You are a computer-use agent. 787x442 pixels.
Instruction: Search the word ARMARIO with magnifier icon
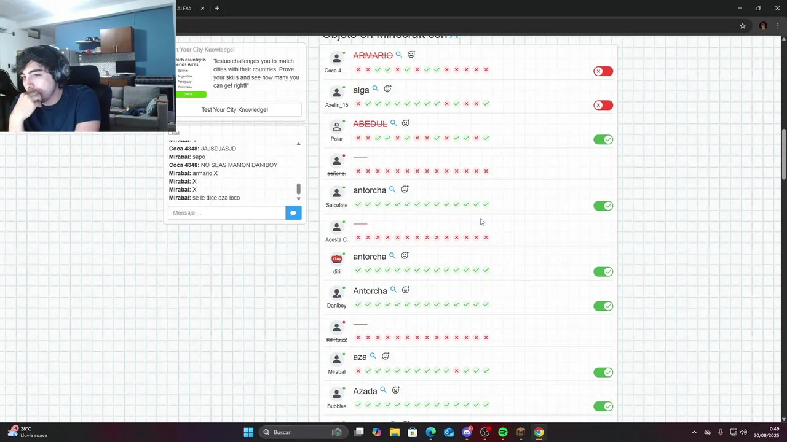(x=398, y=55)
